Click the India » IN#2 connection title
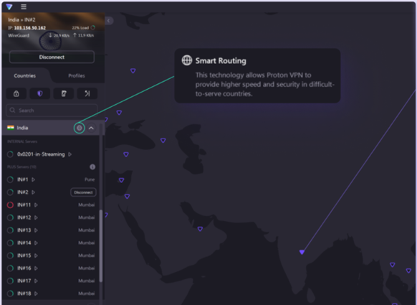This screenshot has width=417, height=305. [21, 19]
